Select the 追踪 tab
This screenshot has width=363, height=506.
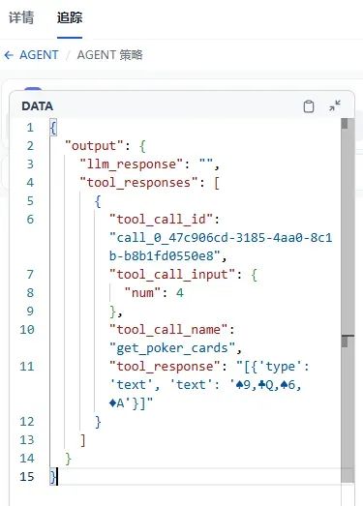tap(70, 17)
